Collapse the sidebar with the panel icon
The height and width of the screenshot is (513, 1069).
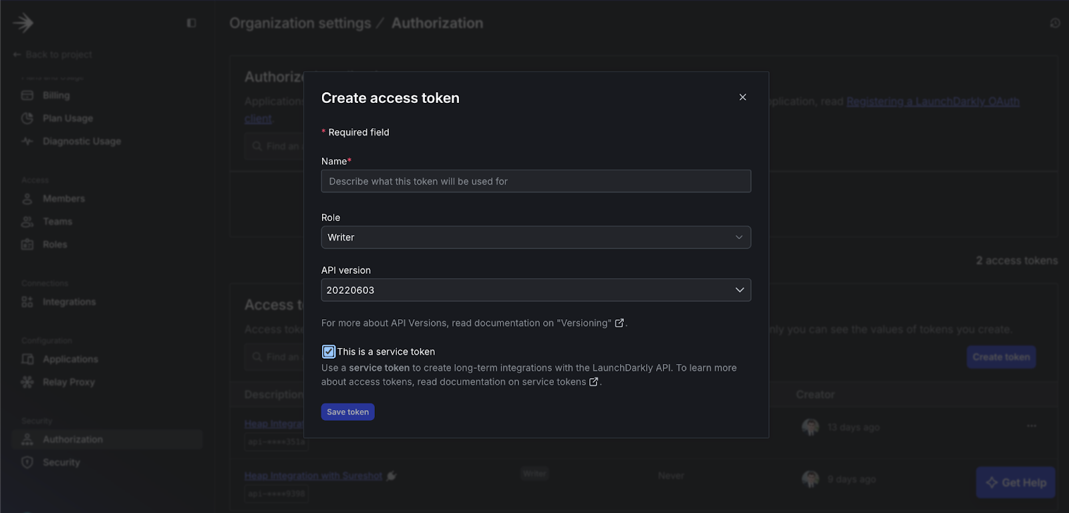(x=191, y=23)
